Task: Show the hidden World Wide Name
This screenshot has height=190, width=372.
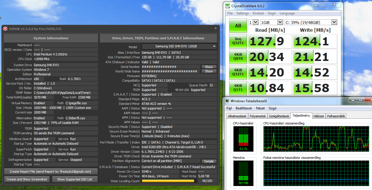Action: point(209,71)
